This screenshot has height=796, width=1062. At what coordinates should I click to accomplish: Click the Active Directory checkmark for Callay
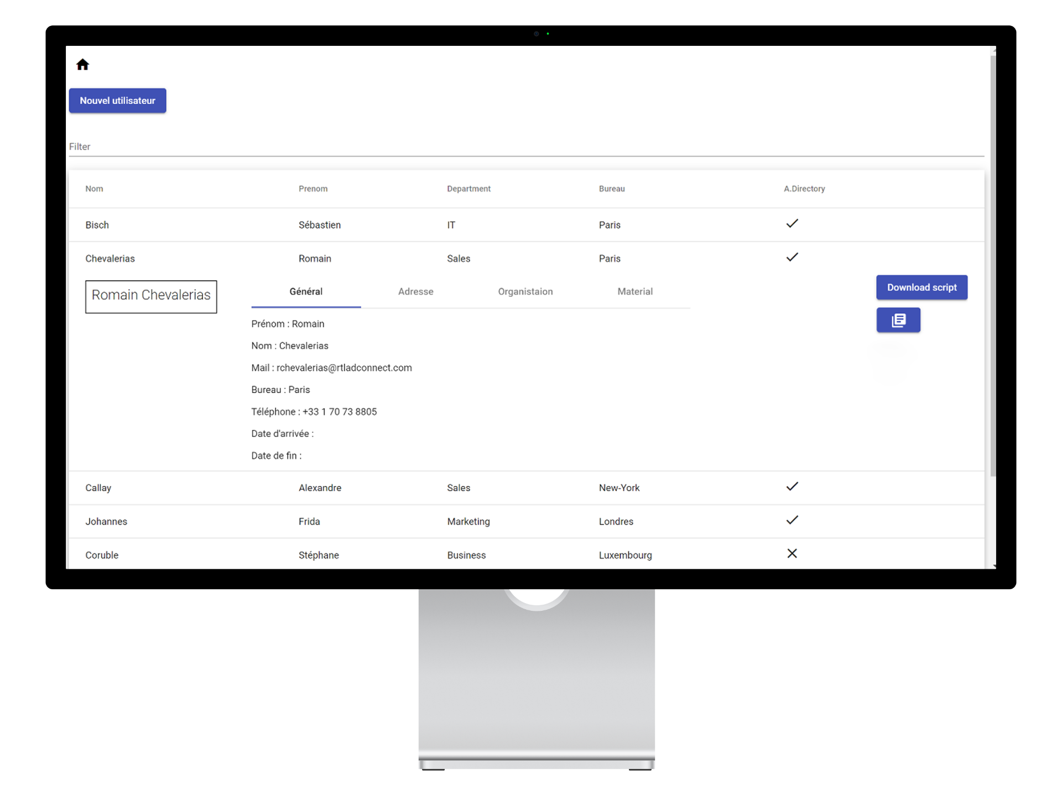tap(791, 486)
